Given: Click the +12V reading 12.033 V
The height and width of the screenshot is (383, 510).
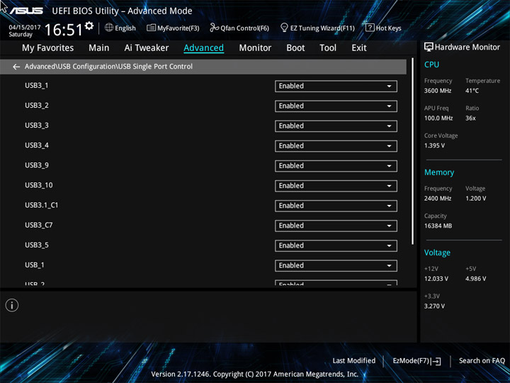Looking at the screenshot, I should [x=436, y=279].
